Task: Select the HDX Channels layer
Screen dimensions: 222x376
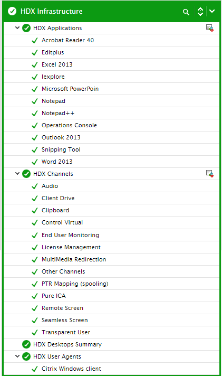Action: (x=53, y=174)
